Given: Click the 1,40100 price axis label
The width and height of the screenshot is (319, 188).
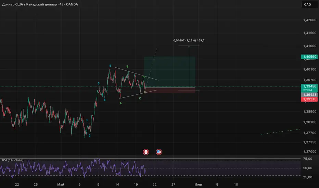Looking at the screenshot, I should pos(310,69).
